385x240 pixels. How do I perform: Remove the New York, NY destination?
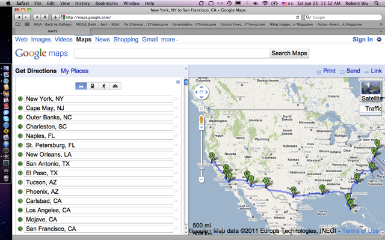point(176,99)
